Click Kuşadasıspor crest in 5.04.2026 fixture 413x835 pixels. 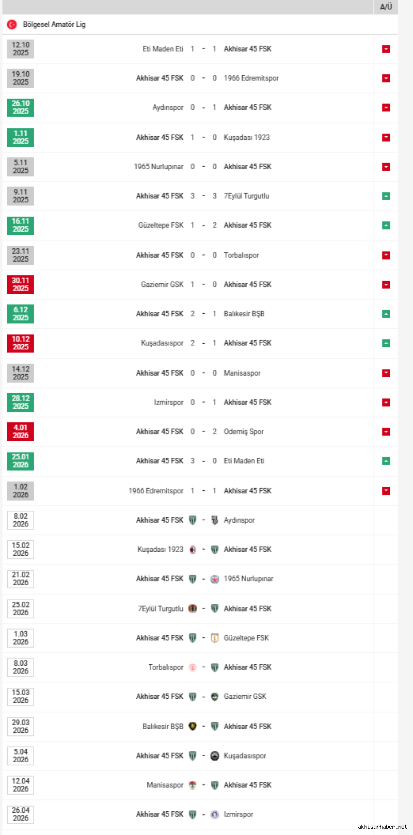point(215,756)
